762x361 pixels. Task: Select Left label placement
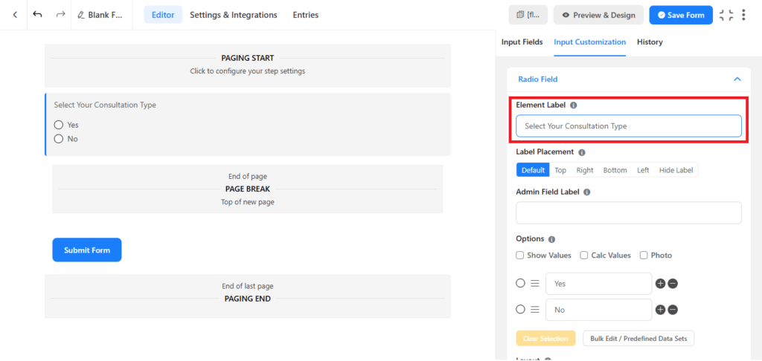click(643, 170)
